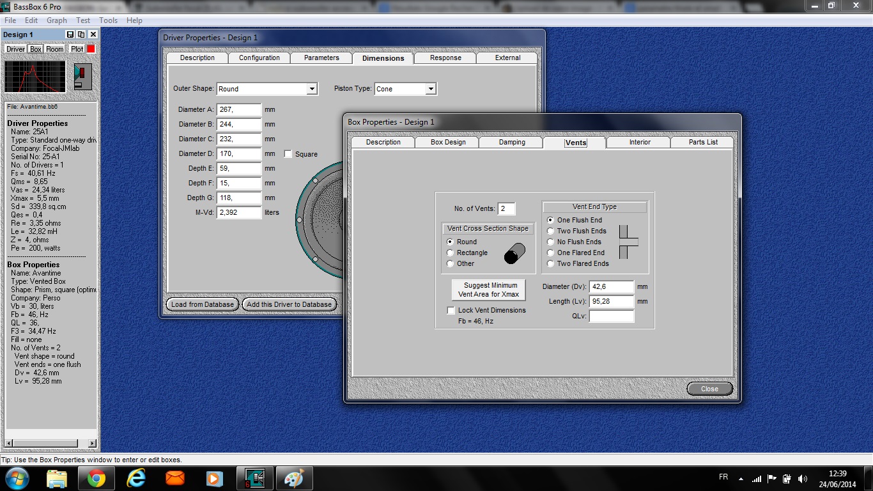
Task: Click the duplicate design icon in Design 1 panel
Action: click(x=82, y=35)
